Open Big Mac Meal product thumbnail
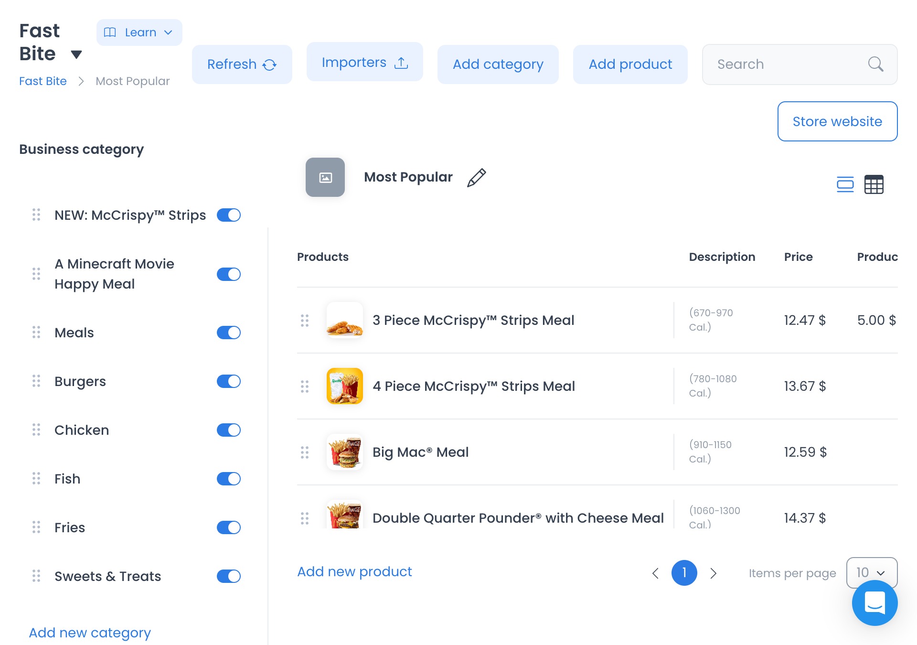 (344, 452)
